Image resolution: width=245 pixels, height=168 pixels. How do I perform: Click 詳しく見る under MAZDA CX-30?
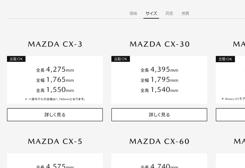pos(159,115)
